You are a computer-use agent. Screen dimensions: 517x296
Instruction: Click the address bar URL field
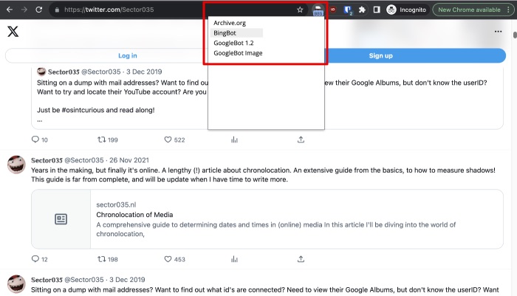pos(178,10)
